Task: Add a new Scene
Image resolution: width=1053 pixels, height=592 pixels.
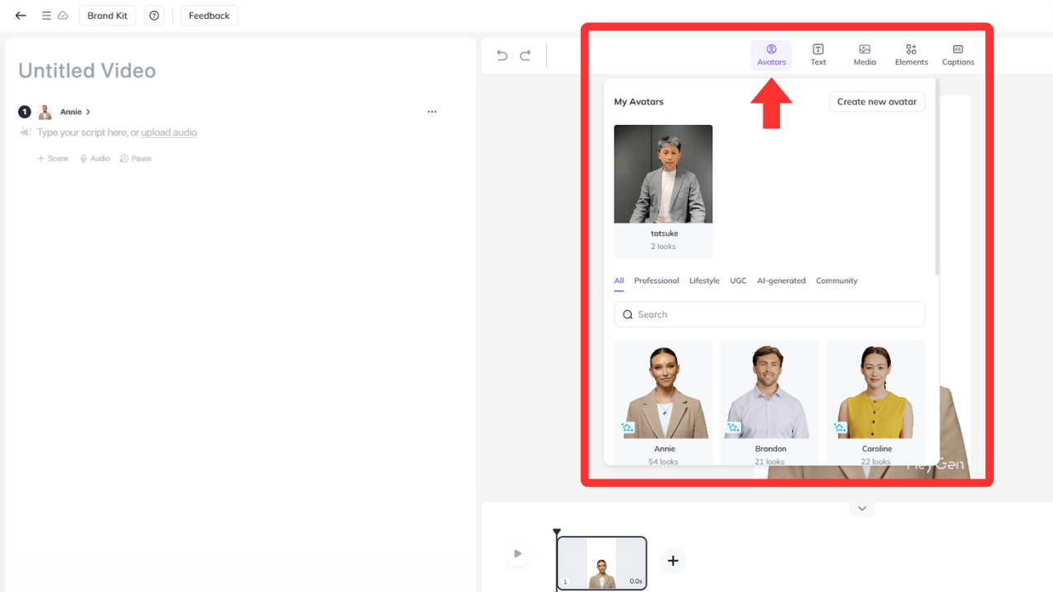Action: (x=53, y=159)
